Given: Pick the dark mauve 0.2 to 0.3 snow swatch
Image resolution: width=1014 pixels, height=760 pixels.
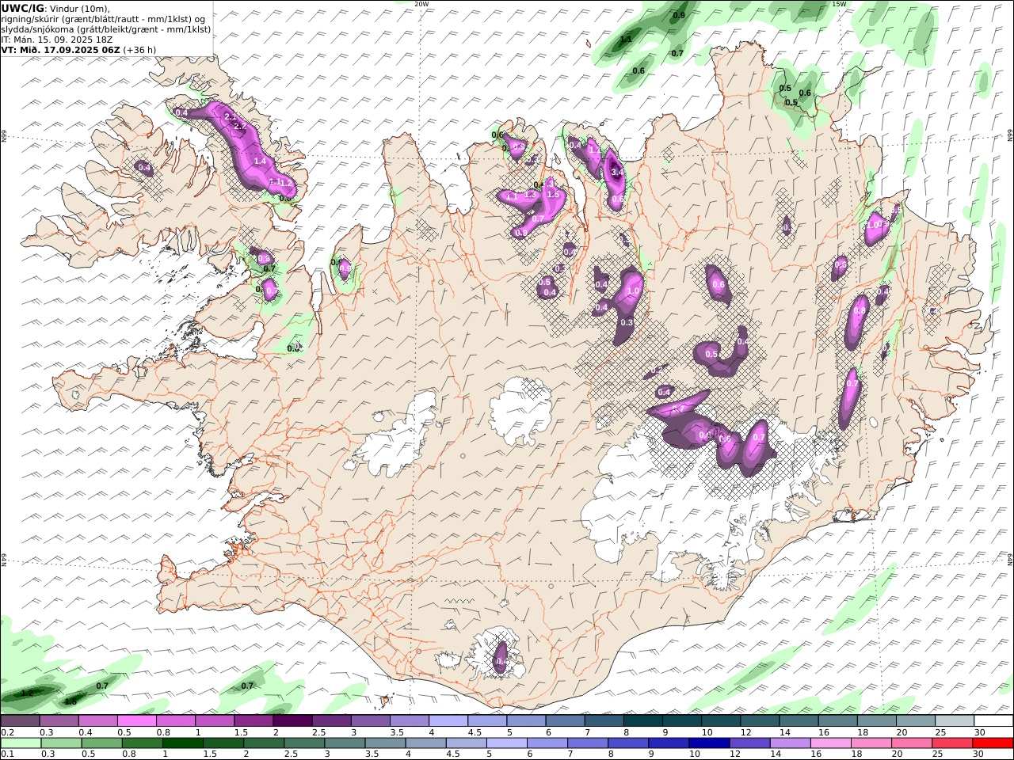Looking at the screenshot, I should (20, 721).
